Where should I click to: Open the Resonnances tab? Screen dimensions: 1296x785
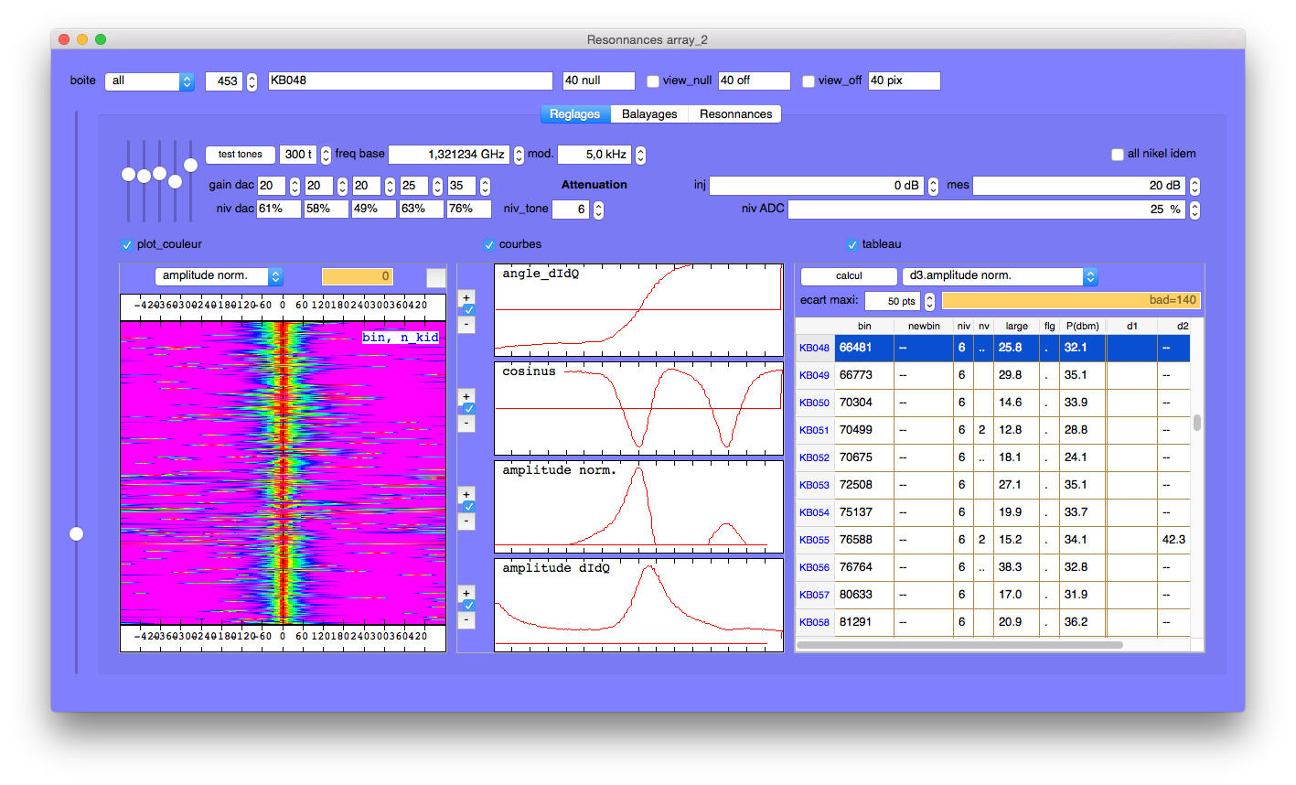(x=735, y=114)
